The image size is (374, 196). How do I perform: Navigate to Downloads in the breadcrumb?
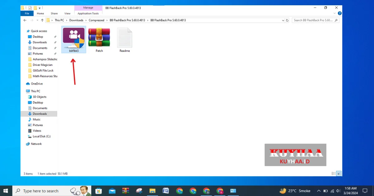(76, 20)
